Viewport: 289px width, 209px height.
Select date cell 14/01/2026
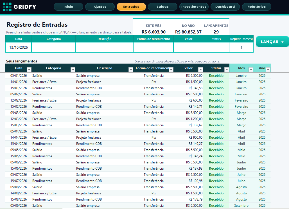(19, 82)
